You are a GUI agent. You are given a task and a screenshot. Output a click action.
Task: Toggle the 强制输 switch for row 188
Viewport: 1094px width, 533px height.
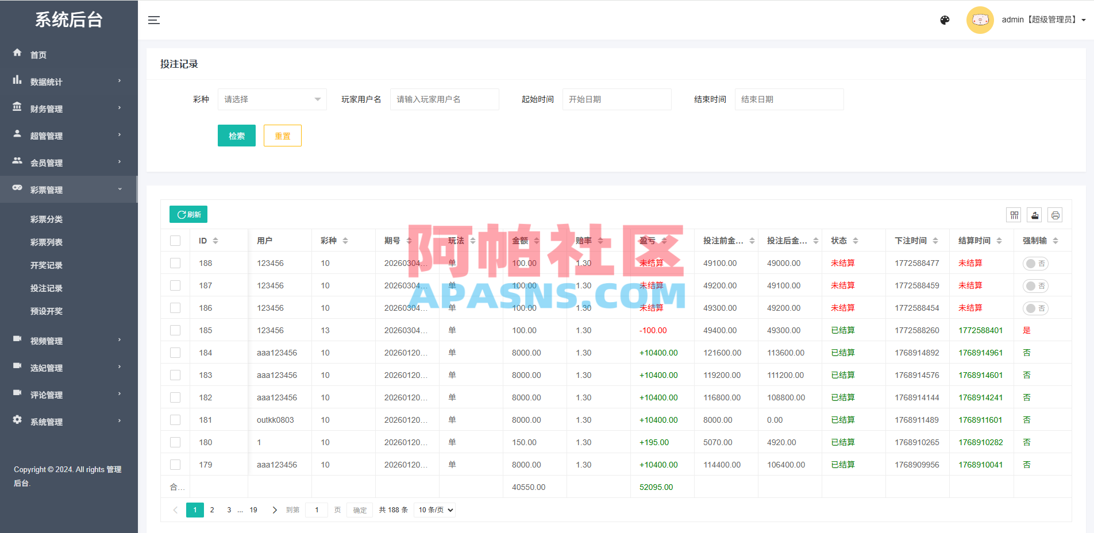(1035, 264)
